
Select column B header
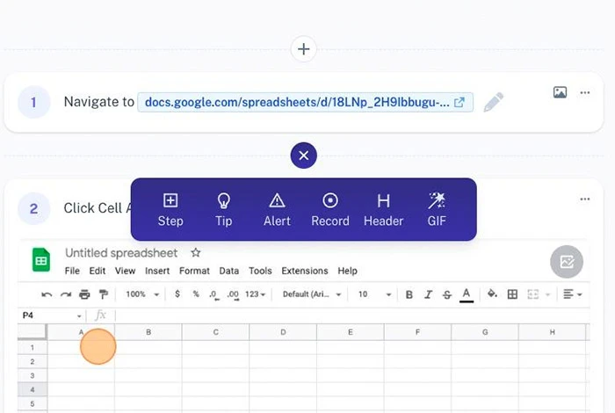point(148,332)
